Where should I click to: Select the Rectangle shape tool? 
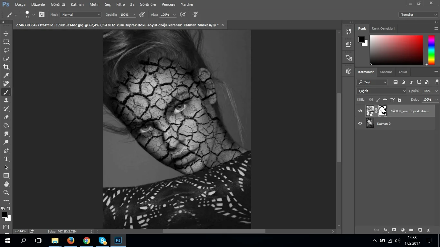[x=6, y=176]
